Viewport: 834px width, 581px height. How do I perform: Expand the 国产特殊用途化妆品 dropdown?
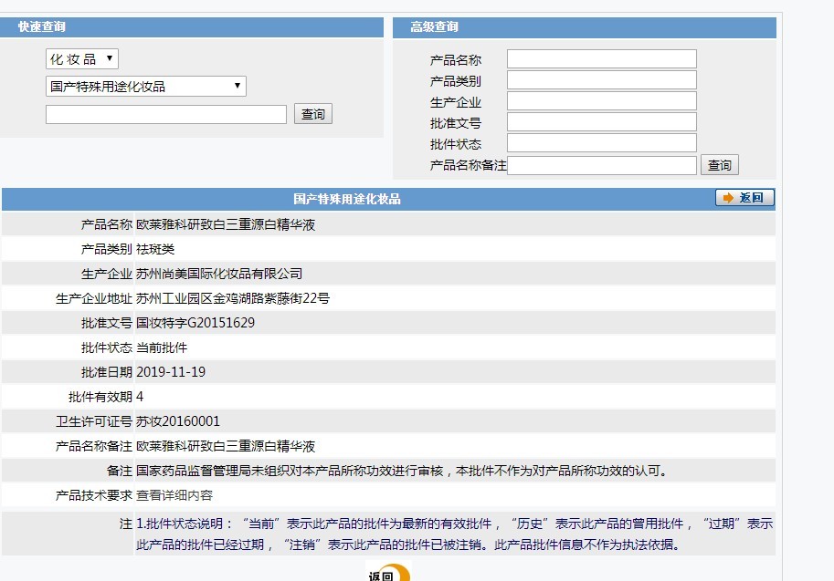(146, 86)
